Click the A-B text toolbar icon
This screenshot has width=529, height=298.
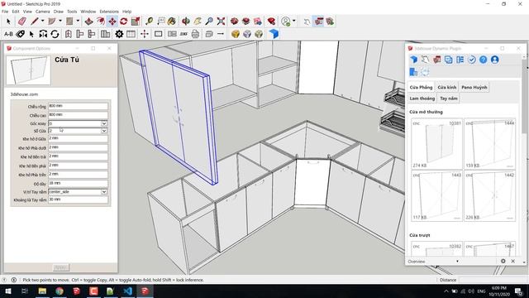8,34
